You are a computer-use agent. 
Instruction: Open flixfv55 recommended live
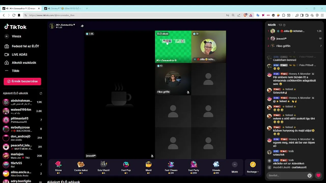(22, 165)
